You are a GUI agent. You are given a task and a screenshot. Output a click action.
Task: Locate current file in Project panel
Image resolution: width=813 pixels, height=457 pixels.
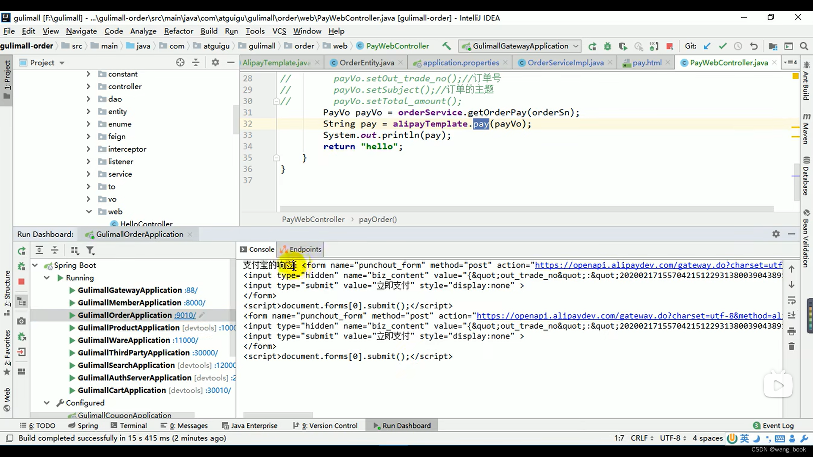(180, 63)
